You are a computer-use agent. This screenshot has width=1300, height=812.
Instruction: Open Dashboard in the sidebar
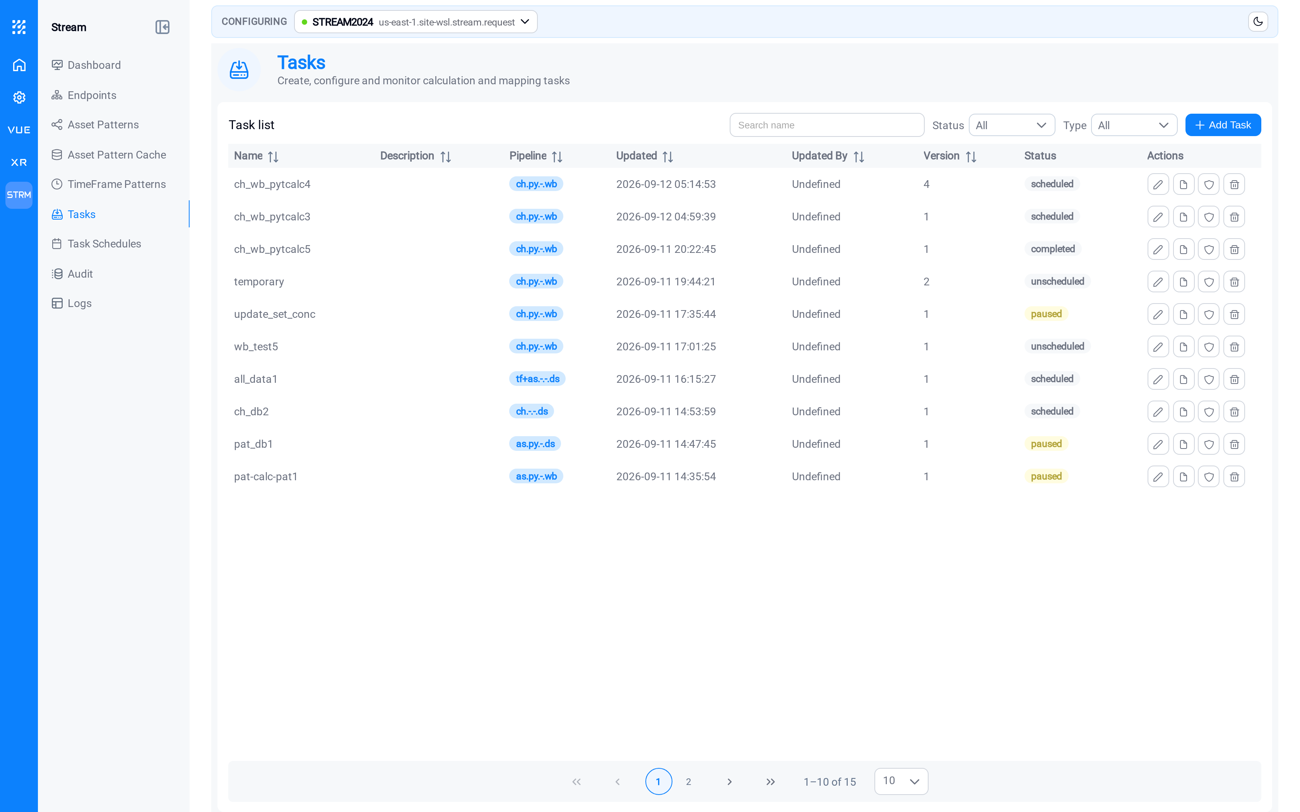point(86,65)
